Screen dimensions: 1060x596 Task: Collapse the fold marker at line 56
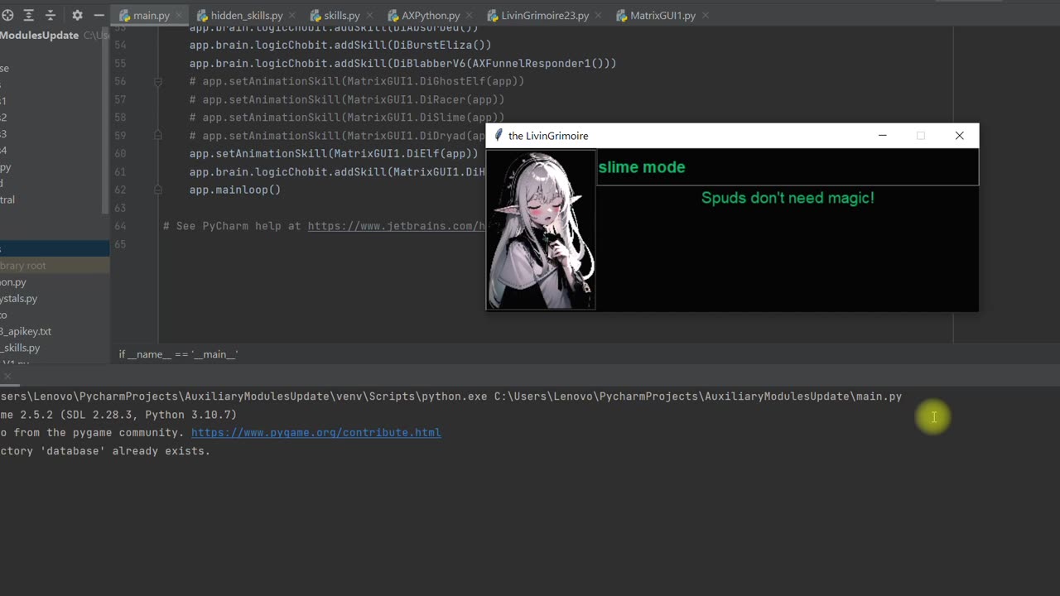coord(157,82)
